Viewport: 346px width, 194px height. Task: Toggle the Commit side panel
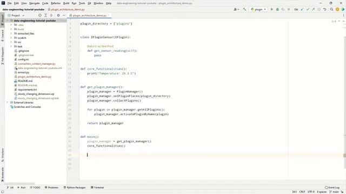(x=2, y=36)
